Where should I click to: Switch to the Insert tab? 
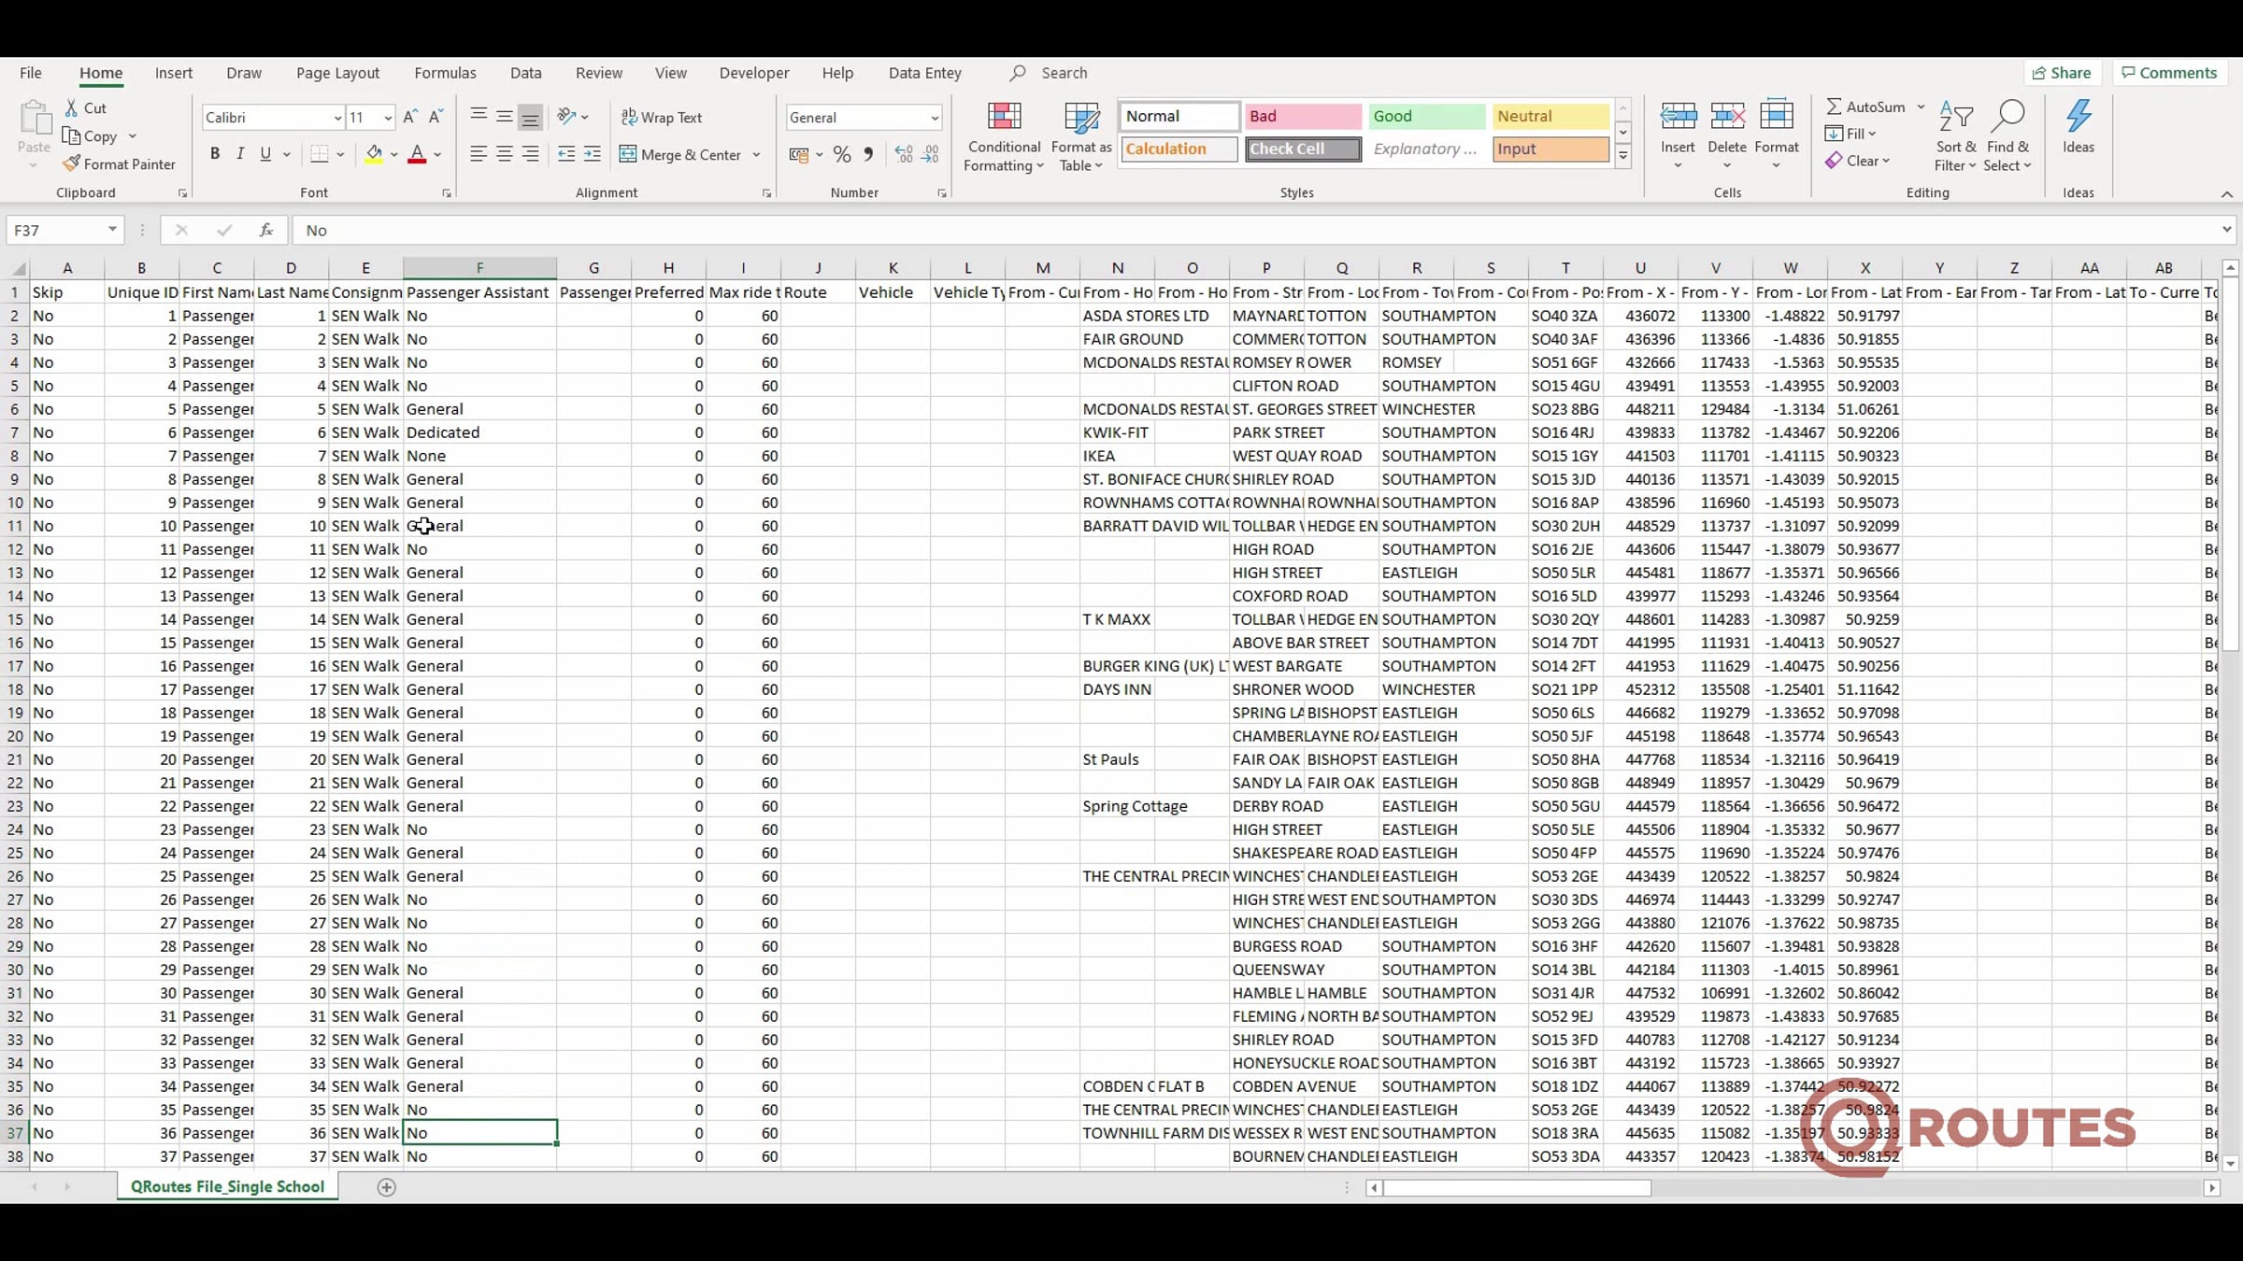(x=174, y=73)
